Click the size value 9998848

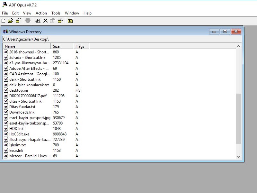tap(60, 134)
